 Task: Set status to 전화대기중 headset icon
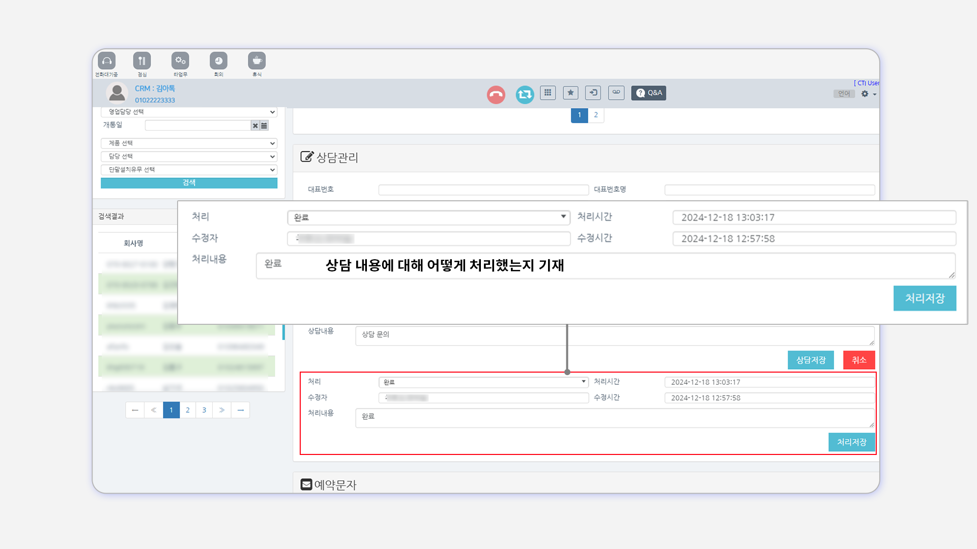[107, 61]
